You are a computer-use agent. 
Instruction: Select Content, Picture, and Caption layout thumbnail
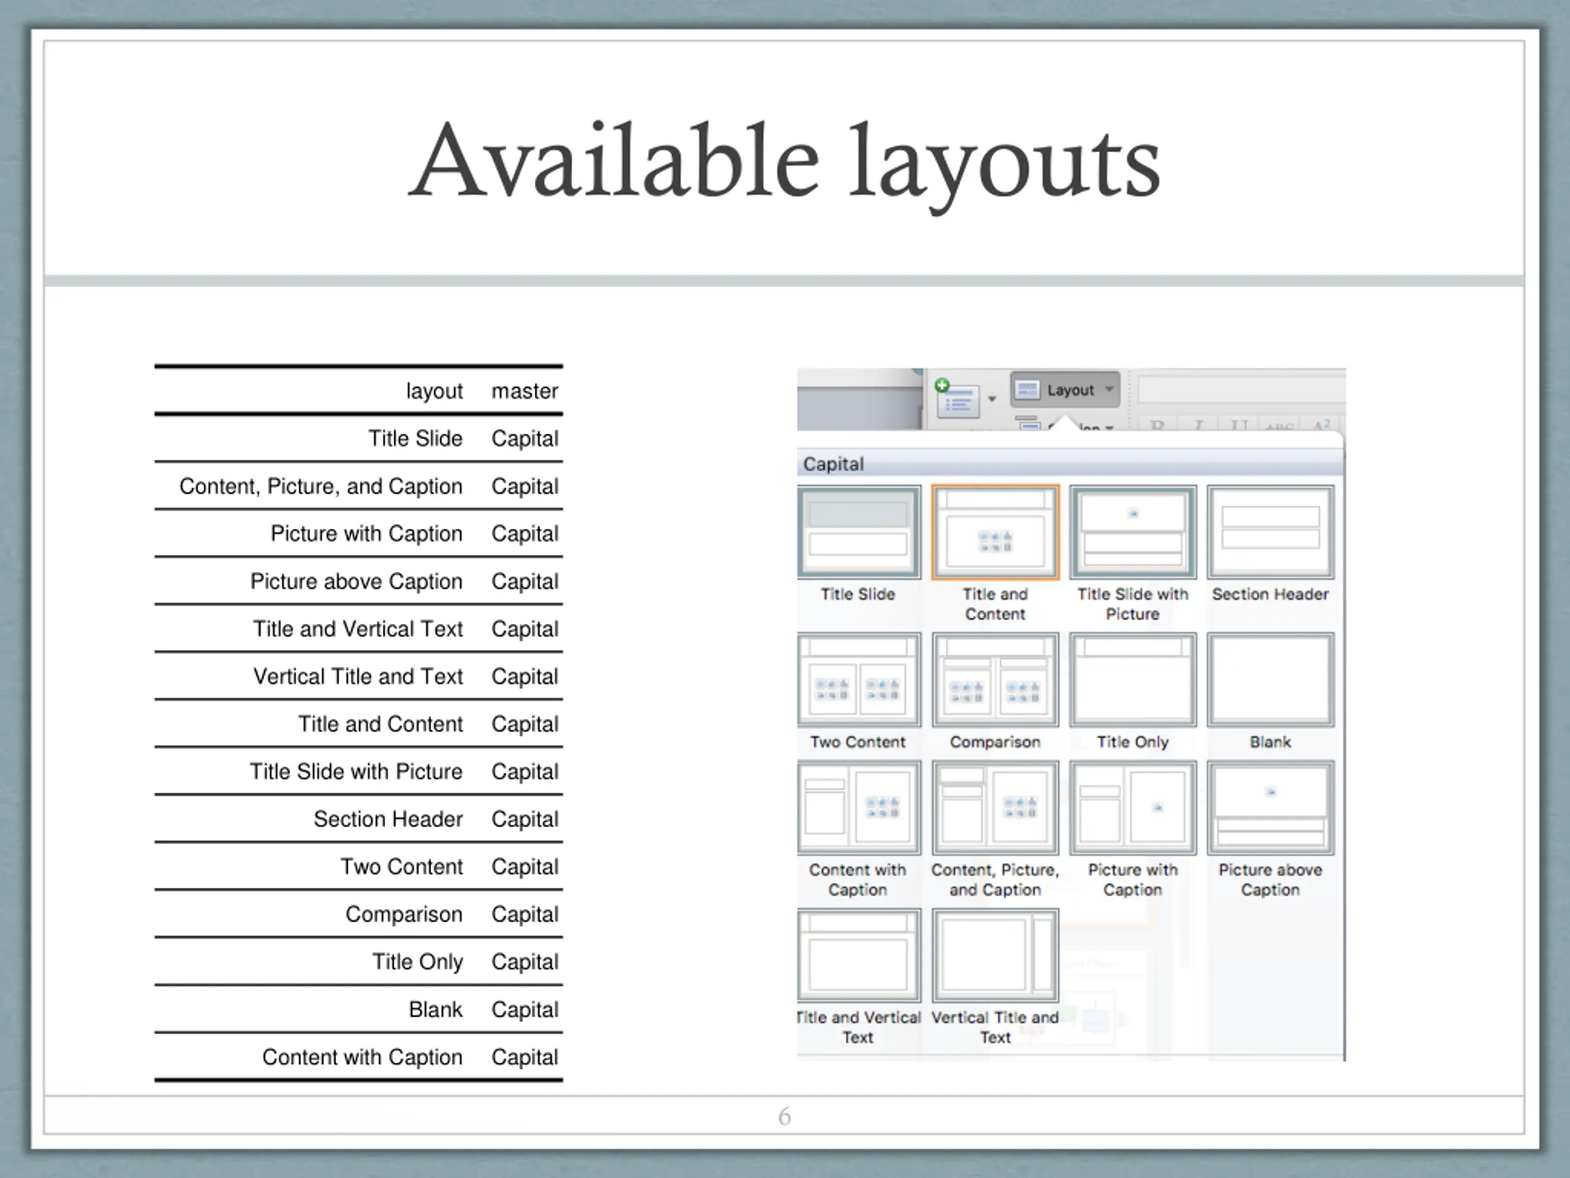click(x=995, y=808)
